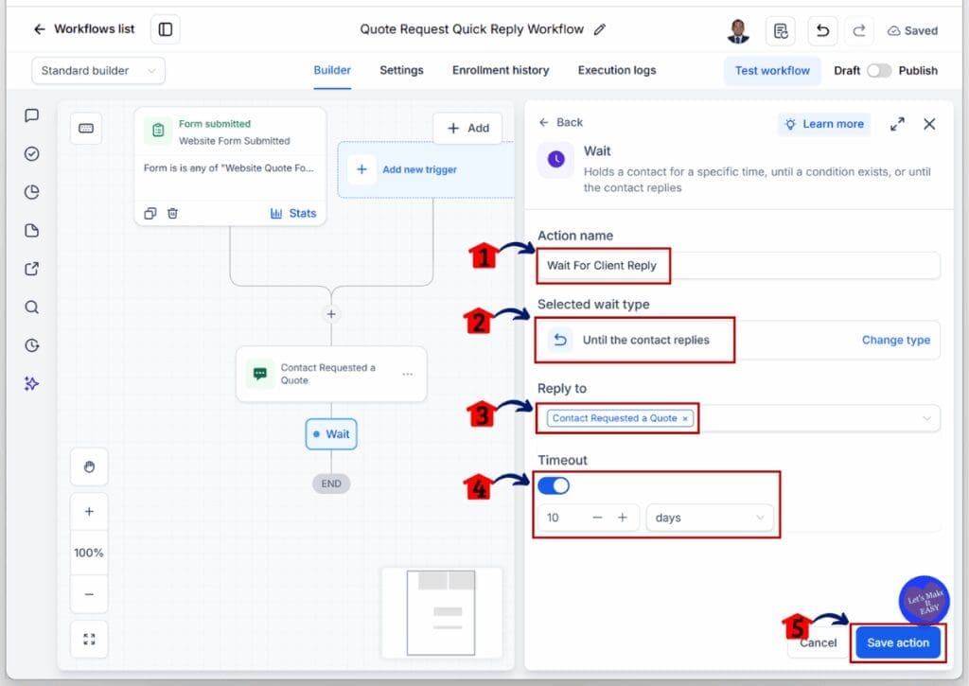Click the Save action button
This screenshot has width=969, height=686.
897,642
